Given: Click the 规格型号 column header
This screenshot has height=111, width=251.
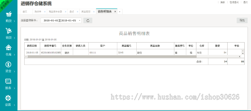Looking at the screenshot, I should pyautogui.click(x=180, y=46).
